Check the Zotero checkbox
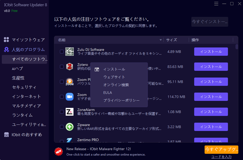The width and height of the screenshot is (243, 160). 62,67
